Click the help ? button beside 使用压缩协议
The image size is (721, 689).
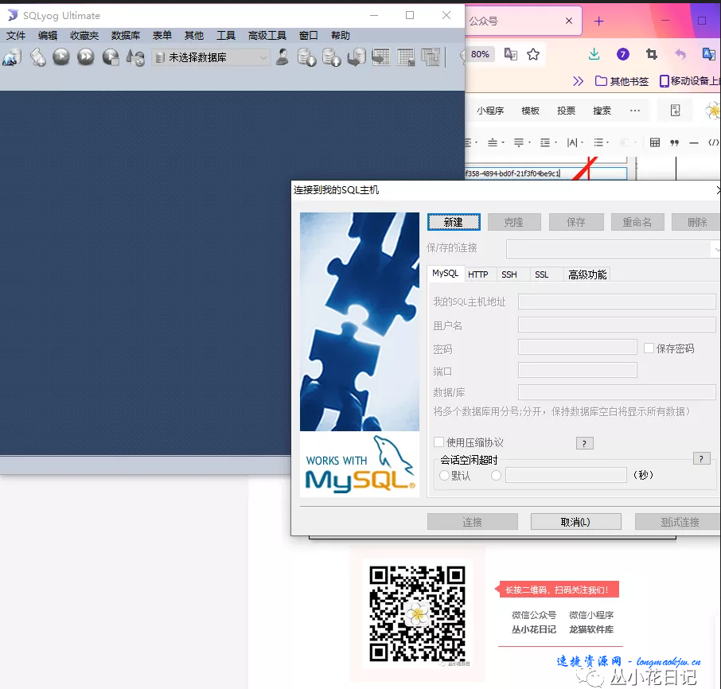pyautogui.click(x=584, y=443)
